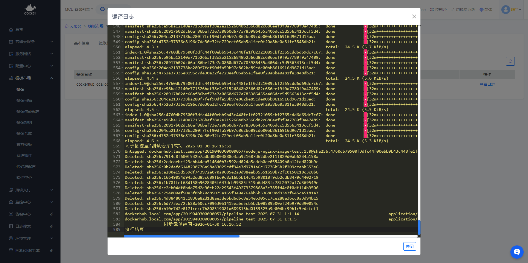
Task: Collapse the 模板市场 menu
Action: (52, 78)
